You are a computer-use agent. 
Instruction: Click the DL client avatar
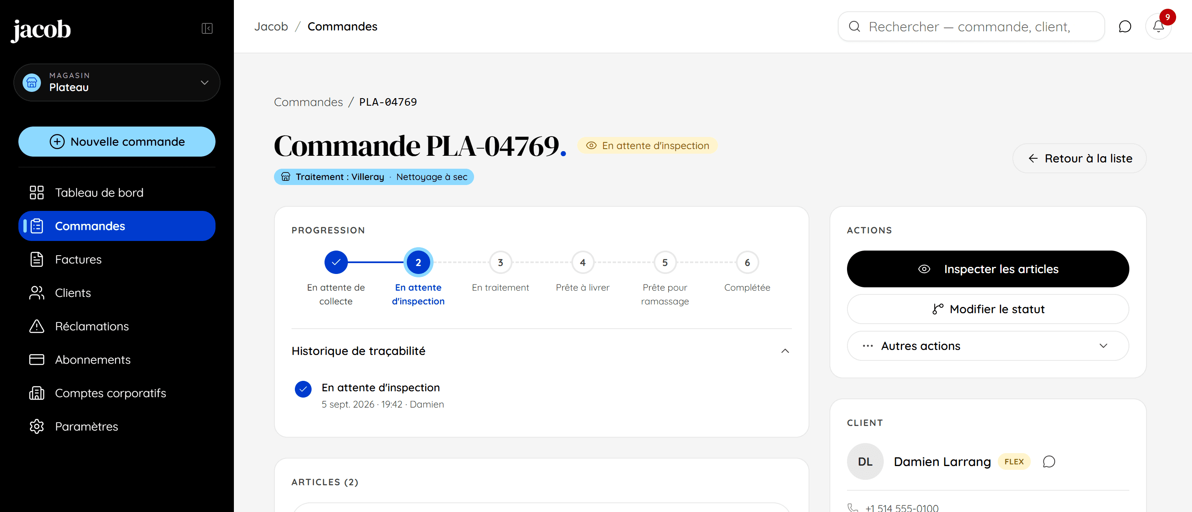tap(865, 461)
